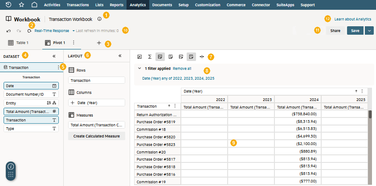
Task: Add a new workbook tab with plus
Action: pos(99,43)
